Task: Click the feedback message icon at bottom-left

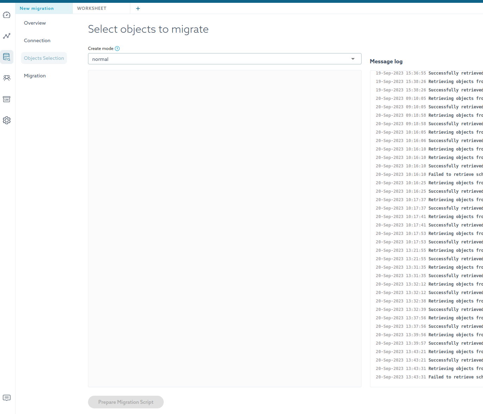Action: 7,398
